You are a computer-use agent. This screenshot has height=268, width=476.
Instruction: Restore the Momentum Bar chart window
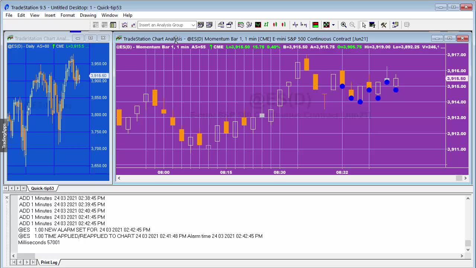coord(450,38)
